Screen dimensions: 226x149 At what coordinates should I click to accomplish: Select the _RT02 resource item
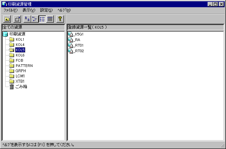76,51
